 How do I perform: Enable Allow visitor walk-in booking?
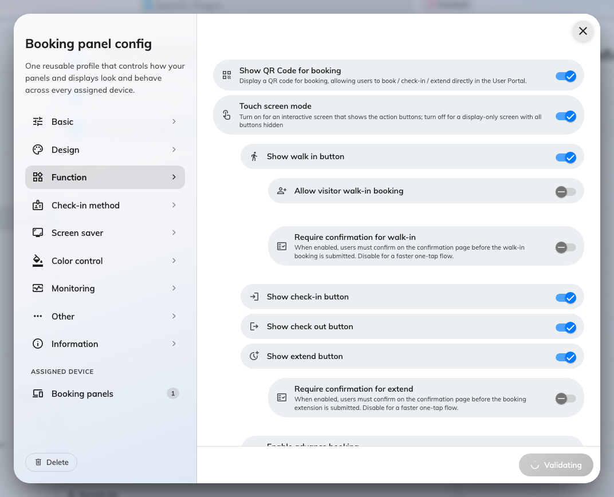click(566, 192)
